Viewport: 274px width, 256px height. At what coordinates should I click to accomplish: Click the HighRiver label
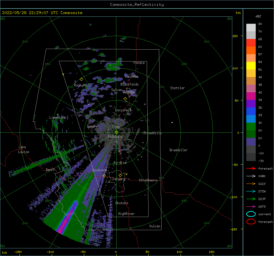[126, 214]
